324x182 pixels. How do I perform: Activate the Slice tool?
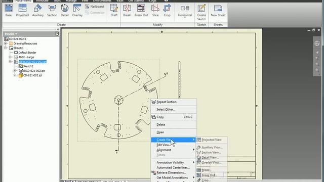(155, 10)
